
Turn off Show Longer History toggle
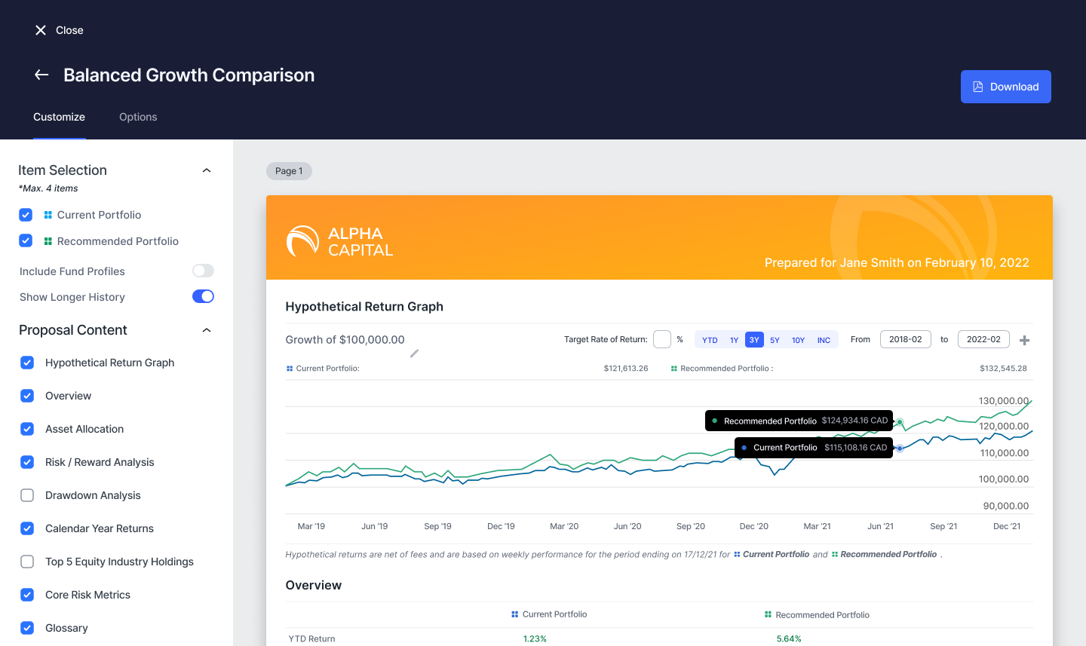pyautogui.click(x=203, y=296)
